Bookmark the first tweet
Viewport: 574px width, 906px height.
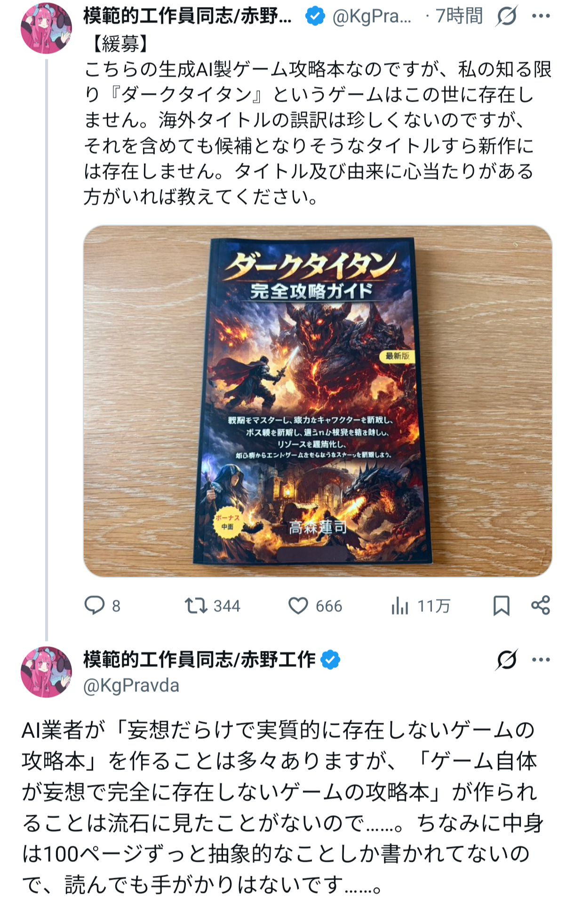[501, 606]
